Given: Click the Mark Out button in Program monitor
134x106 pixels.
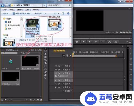Looking at the screenshot, I should tap(102, 42).
